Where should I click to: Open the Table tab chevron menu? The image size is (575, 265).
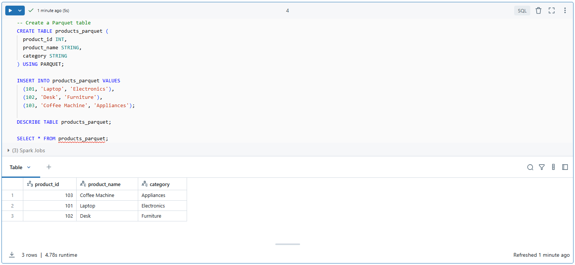[x=29, y=167]
